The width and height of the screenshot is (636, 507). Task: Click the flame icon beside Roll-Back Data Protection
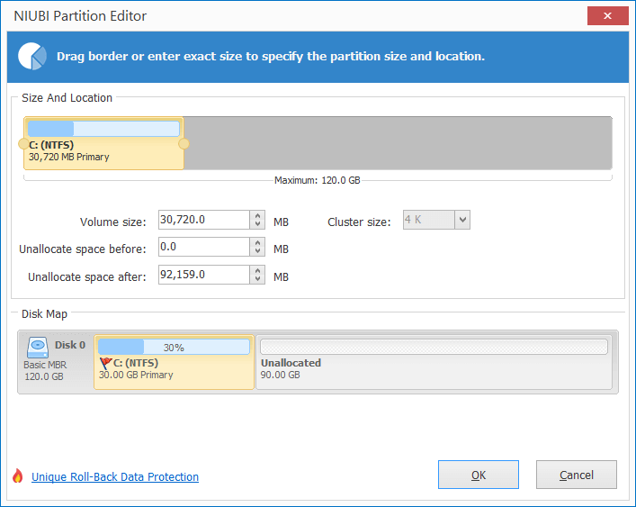(x=17, y=475)
